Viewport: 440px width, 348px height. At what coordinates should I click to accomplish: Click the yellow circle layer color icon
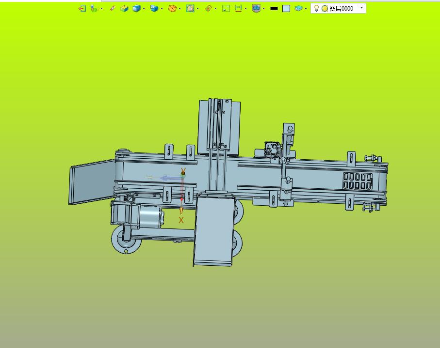pyautogui.click(x=325, y=9)
